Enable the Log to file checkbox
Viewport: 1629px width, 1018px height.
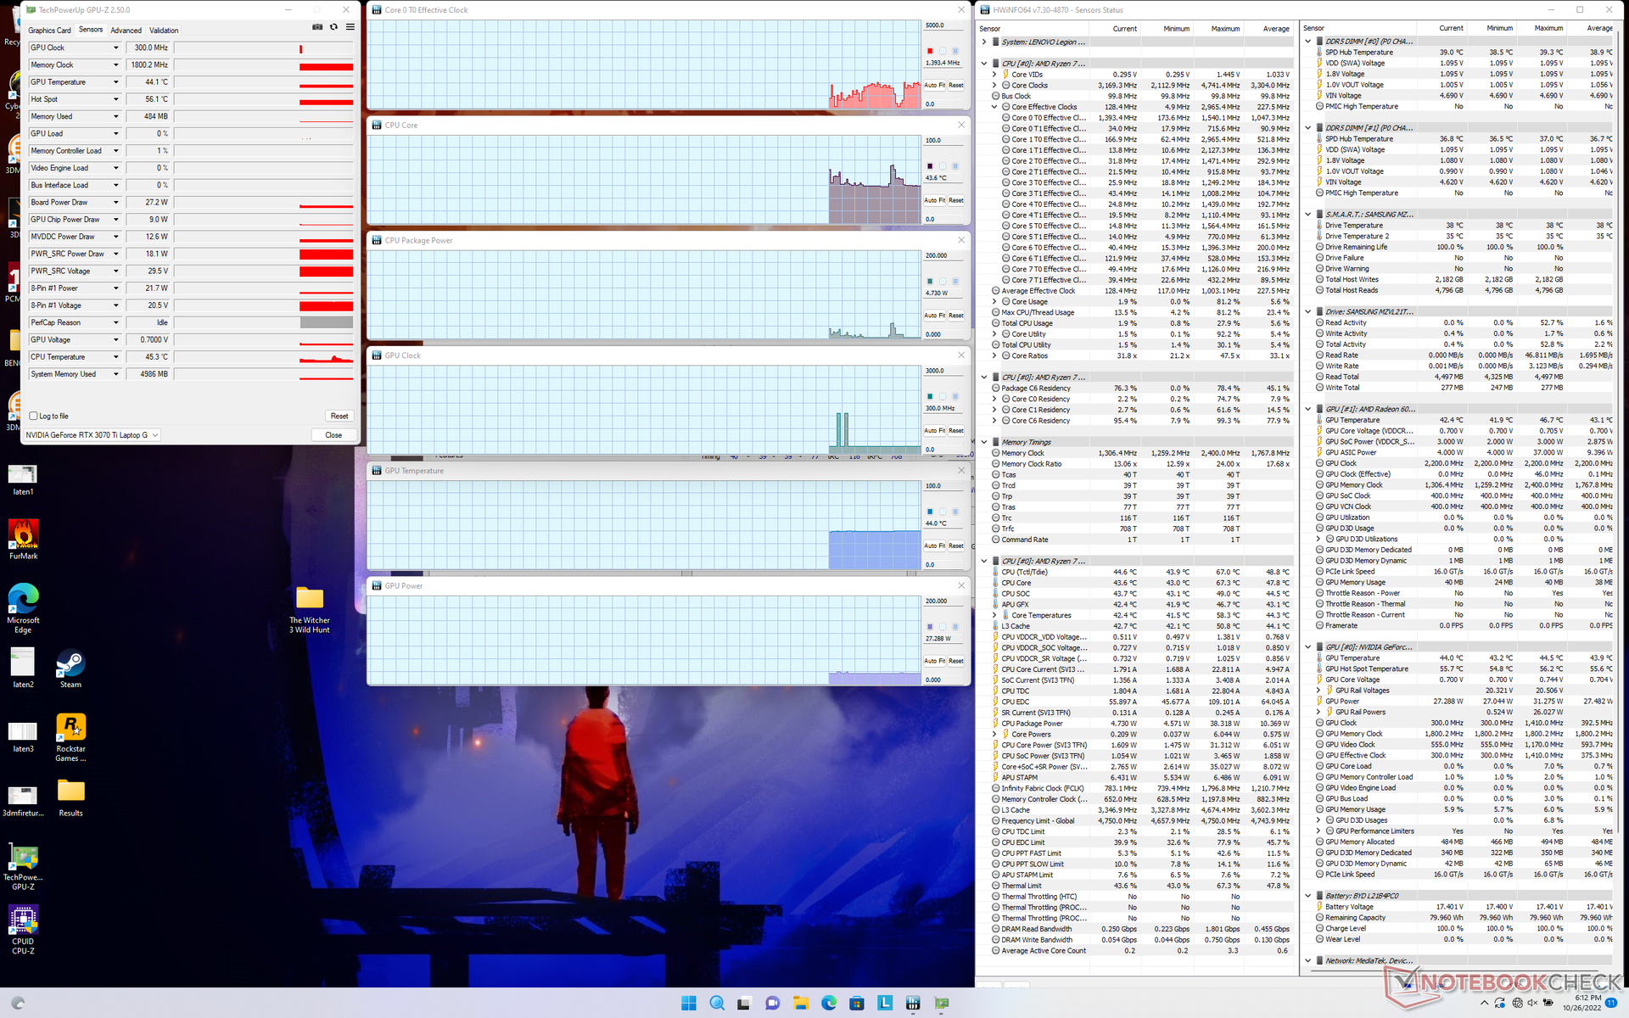[x=34, y=416]
